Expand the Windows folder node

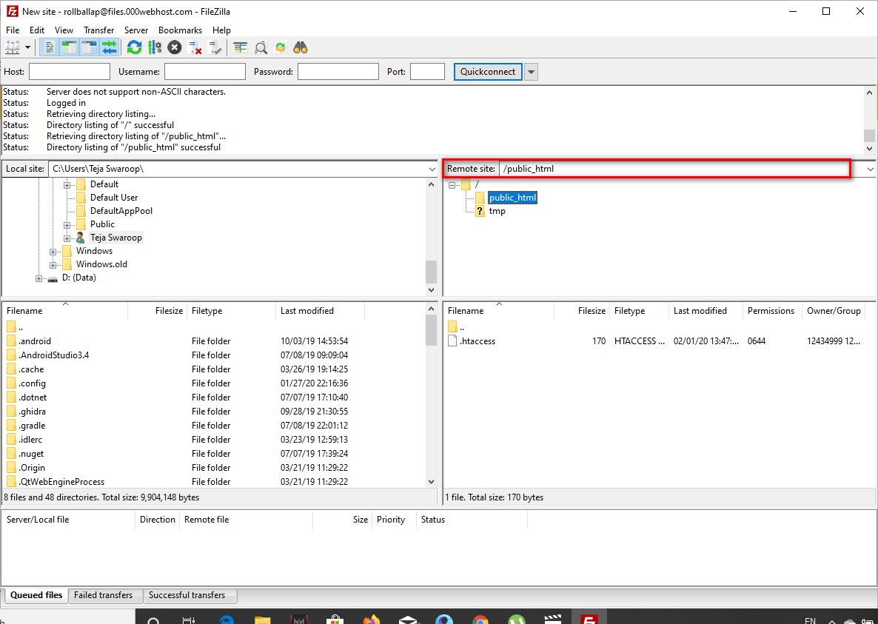53,252
